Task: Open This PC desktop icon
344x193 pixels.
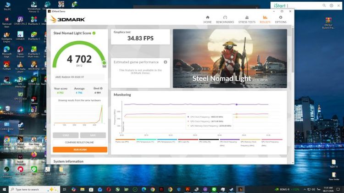Action: pos(7,6)
